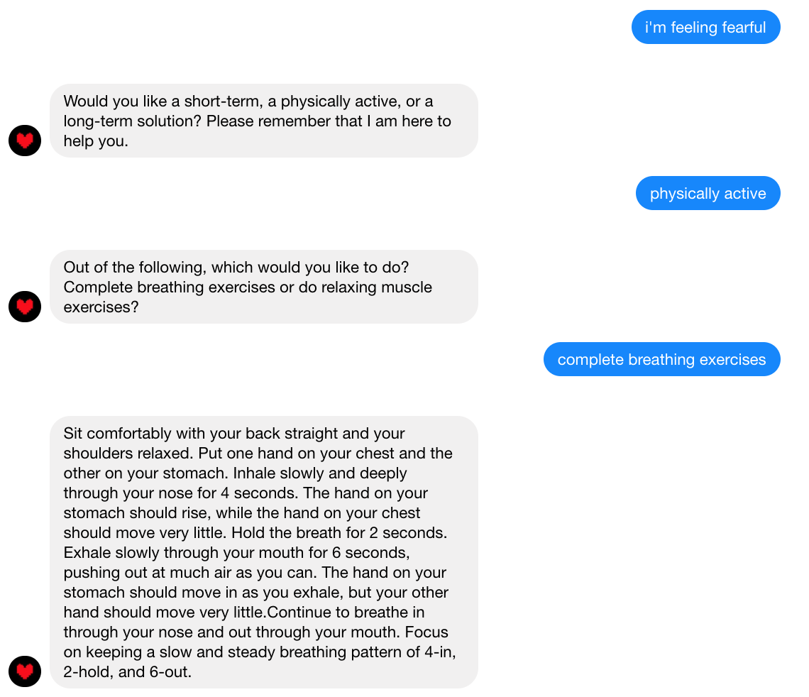The height and width of the screenshot is (697, 809).
Task: Click the final line "2-hold, and 6-out."
Action: [128, 671]
